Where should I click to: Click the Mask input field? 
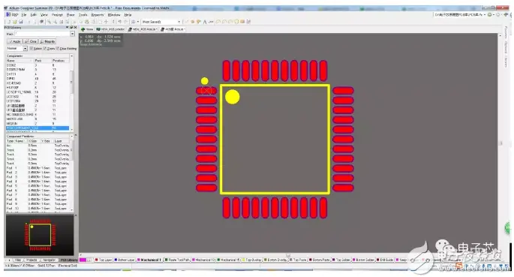point(42,34)
